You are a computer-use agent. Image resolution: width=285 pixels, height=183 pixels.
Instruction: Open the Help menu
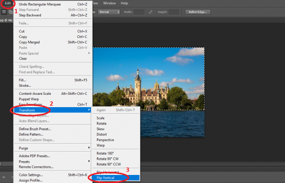124,3
